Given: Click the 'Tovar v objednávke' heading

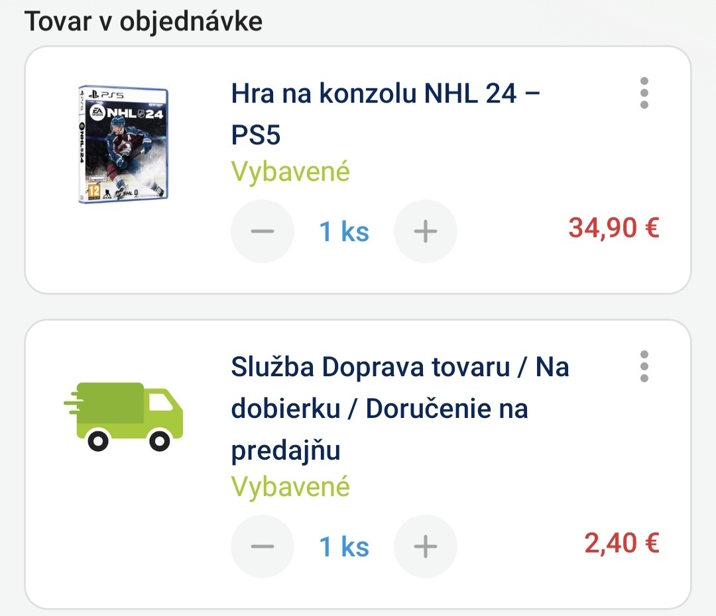Looking at the screenshot, I should click(145, 21).
